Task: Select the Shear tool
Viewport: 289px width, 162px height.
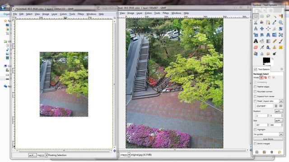Action: click(262, 35)
